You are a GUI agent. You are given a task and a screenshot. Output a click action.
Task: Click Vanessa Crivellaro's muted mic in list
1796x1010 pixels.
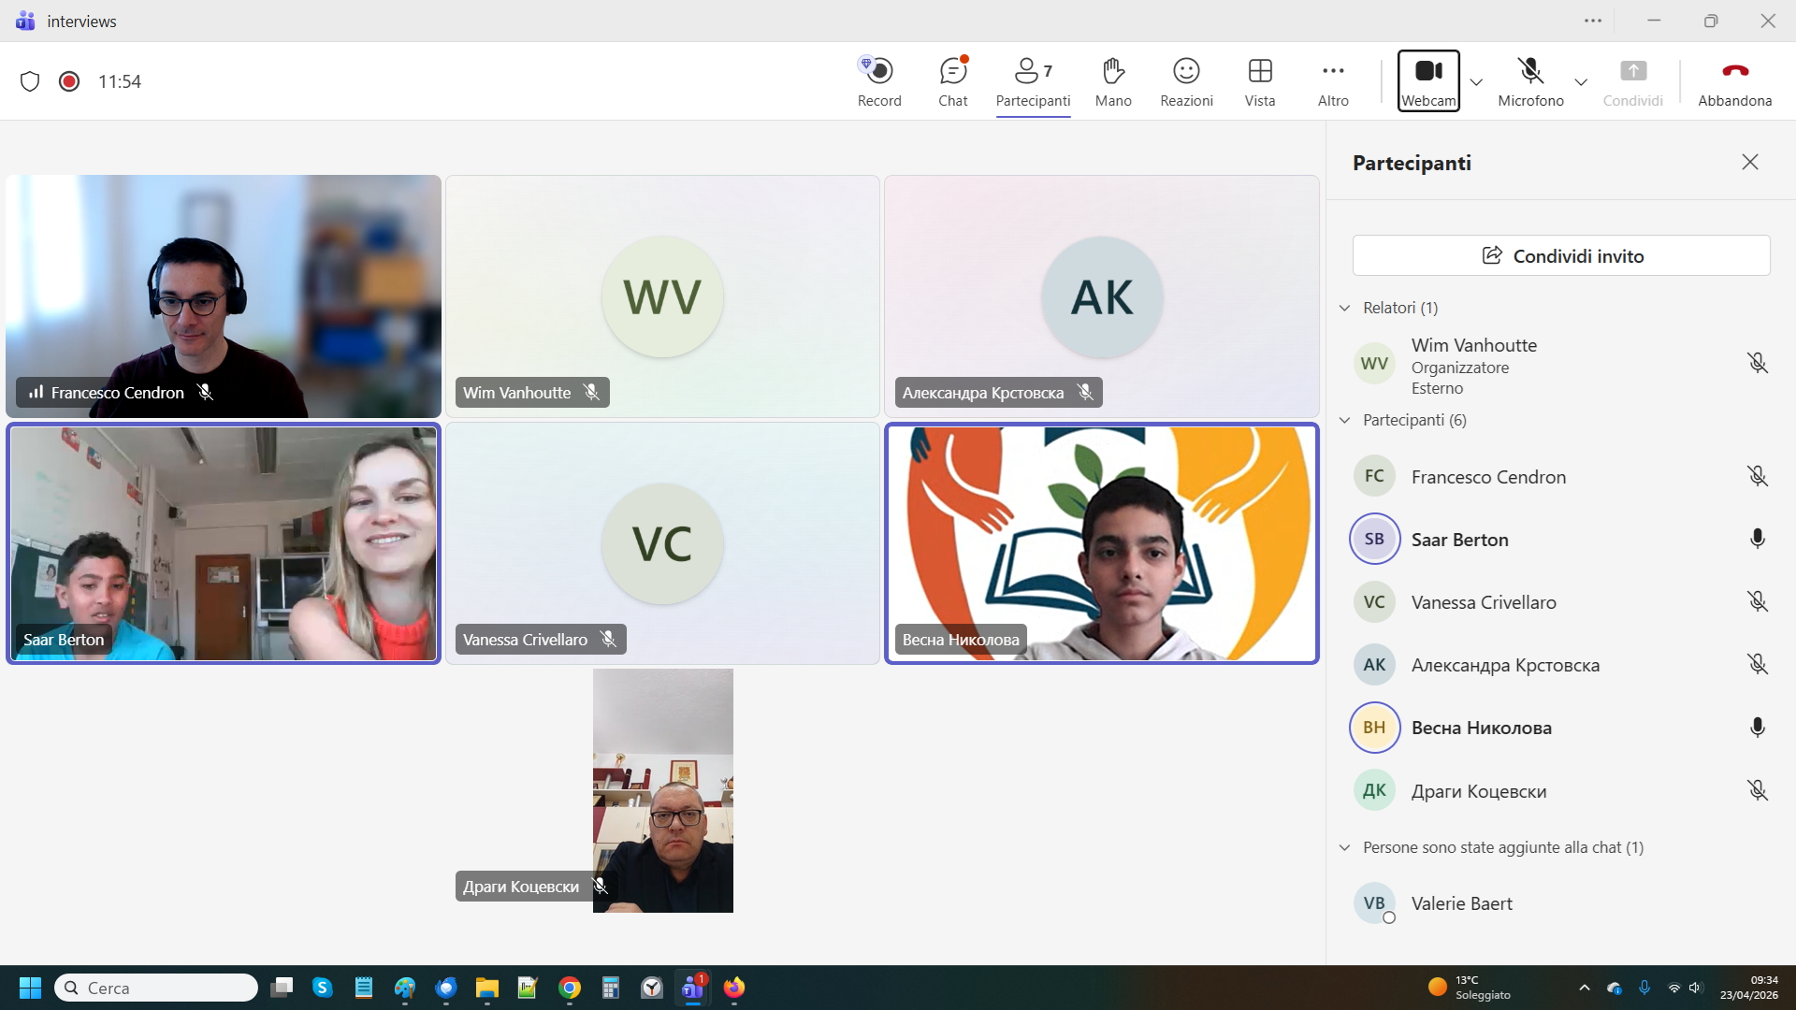pyautogui.click(x=1758, y=601)
